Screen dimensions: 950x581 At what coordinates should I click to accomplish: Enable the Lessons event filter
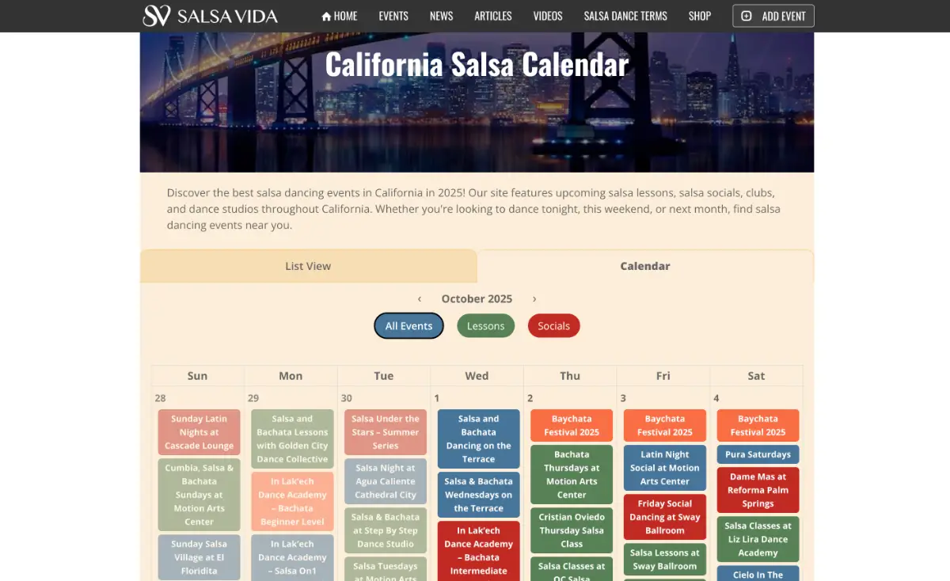point(485,325)
